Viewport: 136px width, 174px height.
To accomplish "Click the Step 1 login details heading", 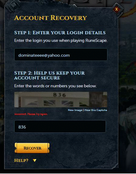I will point(60,33).
